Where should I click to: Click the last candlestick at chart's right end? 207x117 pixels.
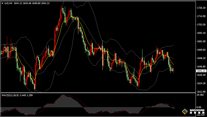coord(173,70)
